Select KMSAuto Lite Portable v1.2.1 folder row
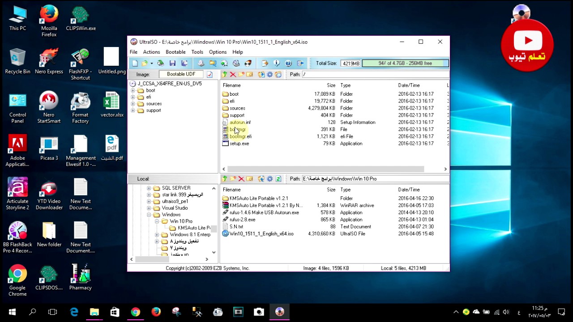Viewport: 573px width, 322px height. coord(258,199)
